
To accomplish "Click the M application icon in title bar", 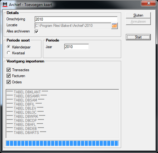I will (5, 5).
